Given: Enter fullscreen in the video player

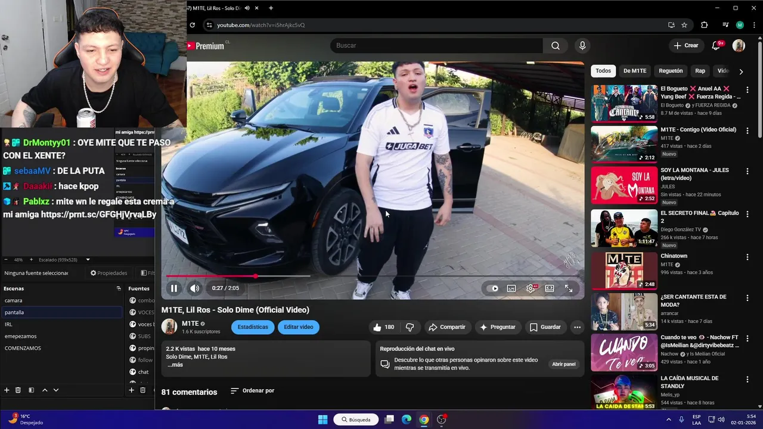Looking at the screenshot, I should [569, 288].
